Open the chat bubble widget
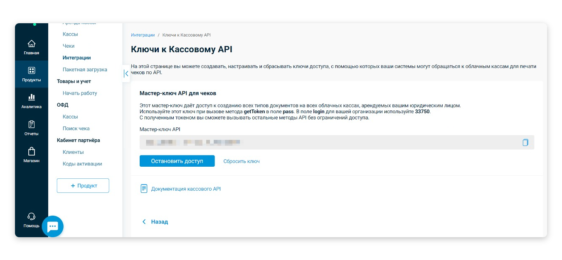Screen dimensions: 562x260 point(53,226)
